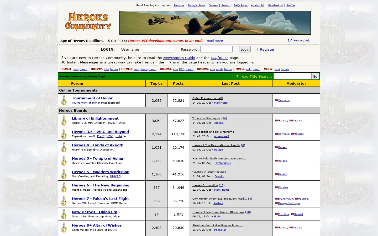Open Today's Posts in top navigation

tap(196, 6)
